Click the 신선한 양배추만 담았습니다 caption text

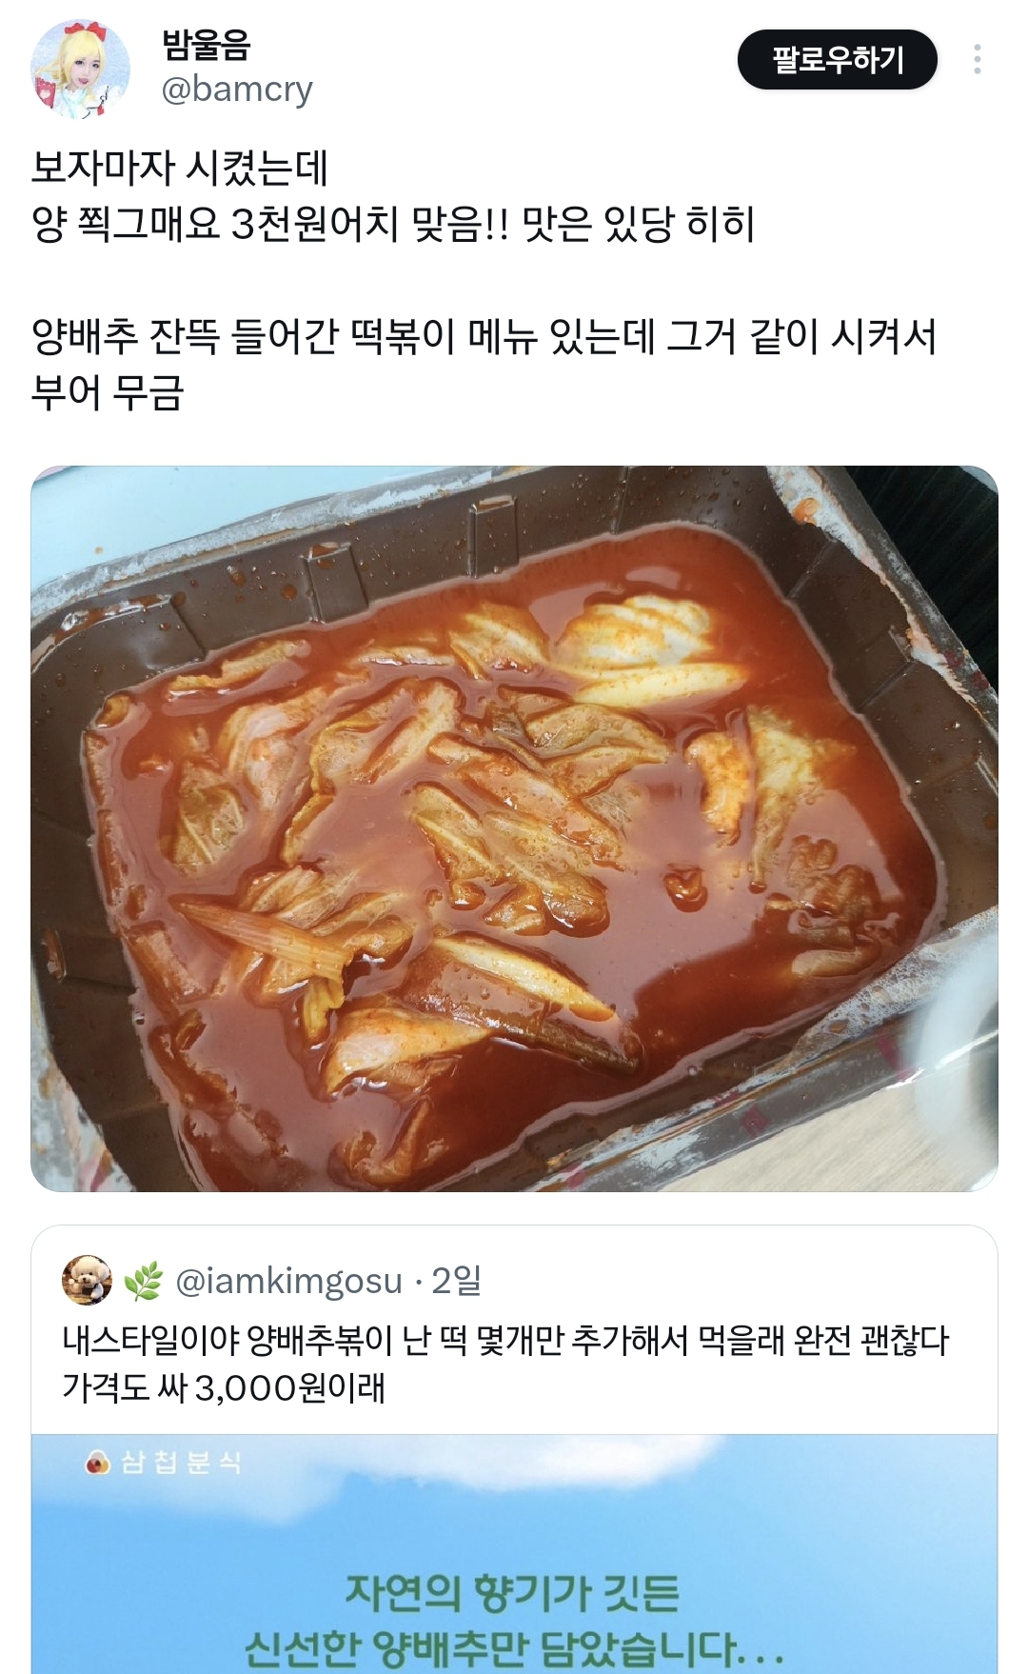tap(514, 1649)
